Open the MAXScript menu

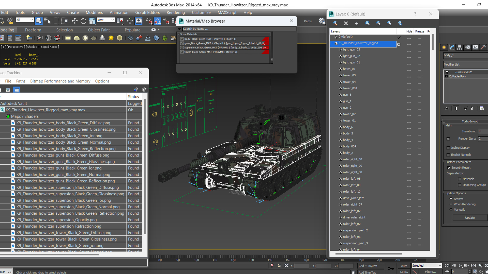[x=227, y=12]
